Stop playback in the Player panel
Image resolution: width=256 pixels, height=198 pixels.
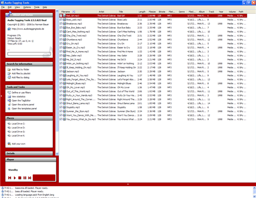point(19,178)
